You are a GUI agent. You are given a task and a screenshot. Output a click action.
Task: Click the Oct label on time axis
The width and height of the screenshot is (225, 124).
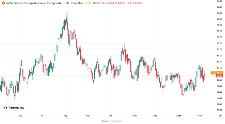point(110,116)
